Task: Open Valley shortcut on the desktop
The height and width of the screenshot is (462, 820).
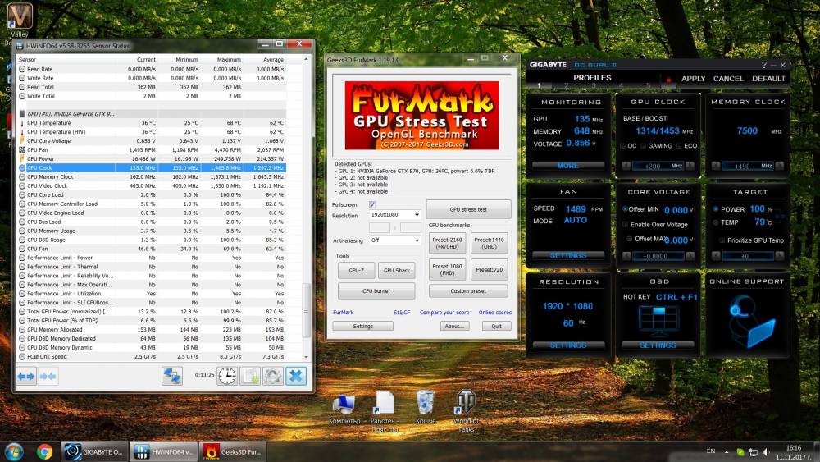Action: coord(20,20)
